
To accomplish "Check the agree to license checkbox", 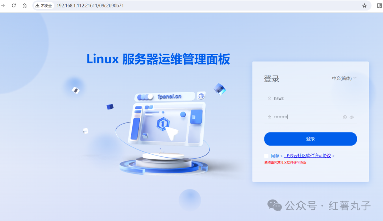I will click(266, 155).
